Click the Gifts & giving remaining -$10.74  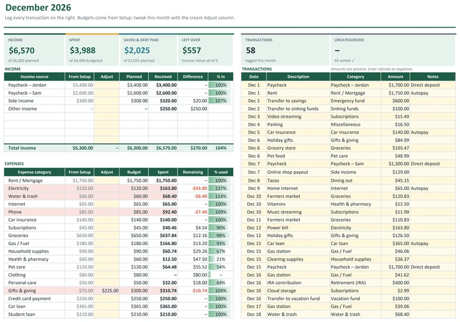193,290
